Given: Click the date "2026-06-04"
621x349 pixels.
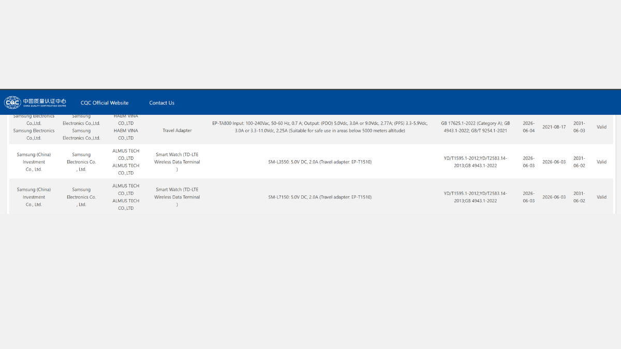Looking at the screenshot, I should [x=528, y=127].
